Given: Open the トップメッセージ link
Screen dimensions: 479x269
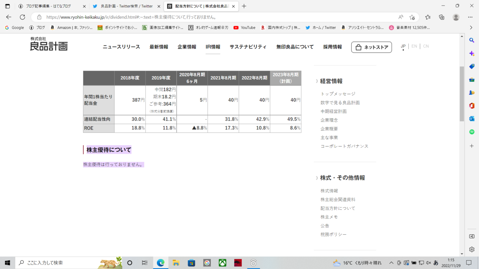Looking at the screenshot, I should [338, 94].
